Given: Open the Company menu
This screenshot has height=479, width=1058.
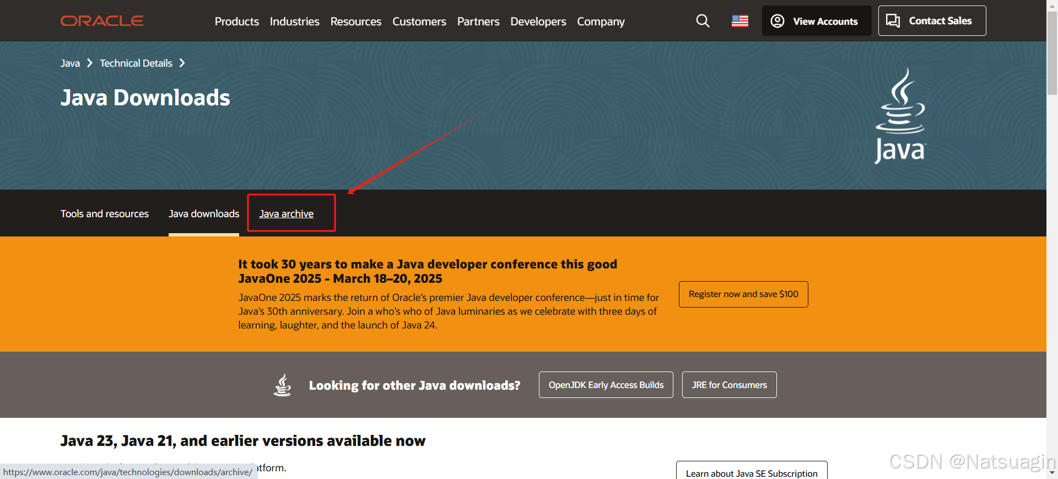Looking at the screenshot, I should point(601,21).
